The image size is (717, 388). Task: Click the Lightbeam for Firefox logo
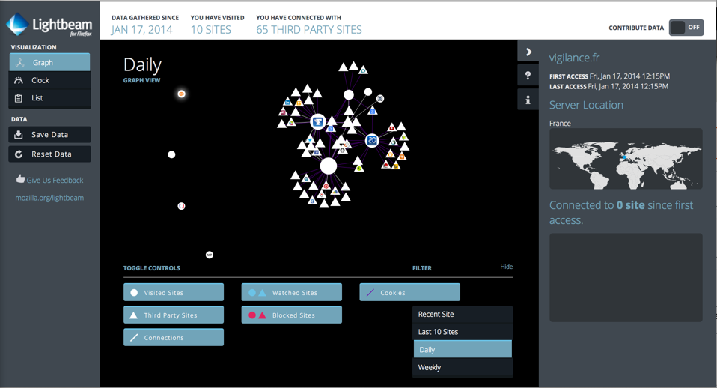pos(49,24)
